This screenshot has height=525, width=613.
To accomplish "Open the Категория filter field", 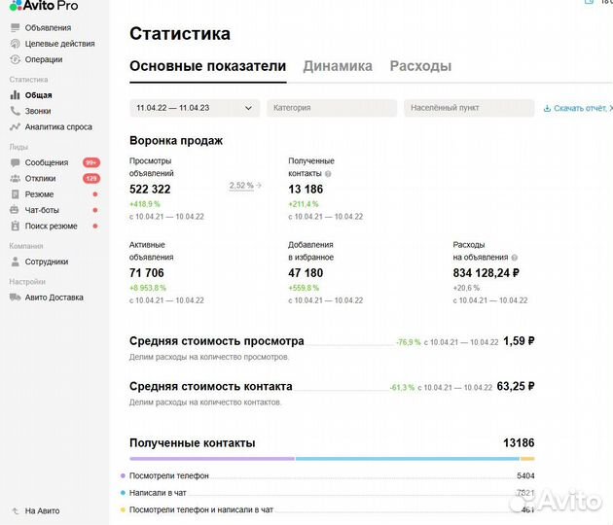I will coord(332,108).
